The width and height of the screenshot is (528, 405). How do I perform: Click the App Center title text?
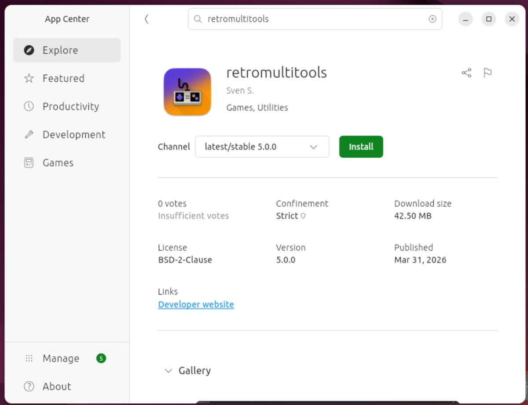(67, 19)
